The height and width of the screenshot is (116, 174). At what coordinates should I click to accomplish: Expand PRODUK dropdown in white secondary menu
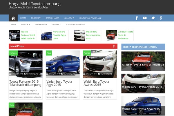26,24
